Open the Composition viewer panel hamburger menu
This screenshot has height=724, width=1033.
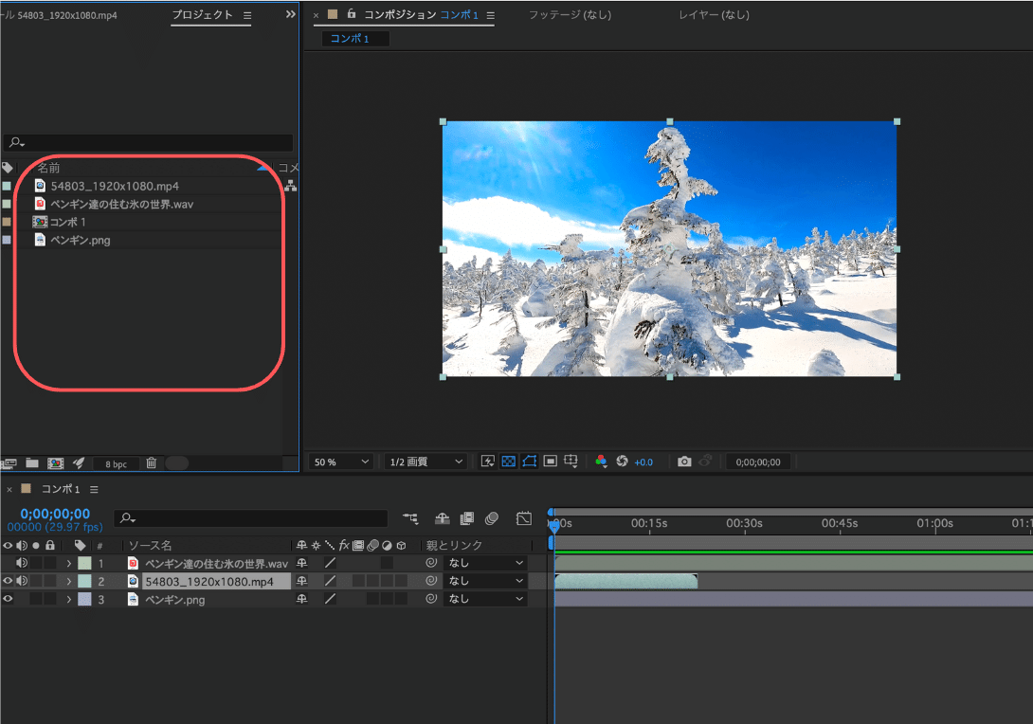pos(490,15)
